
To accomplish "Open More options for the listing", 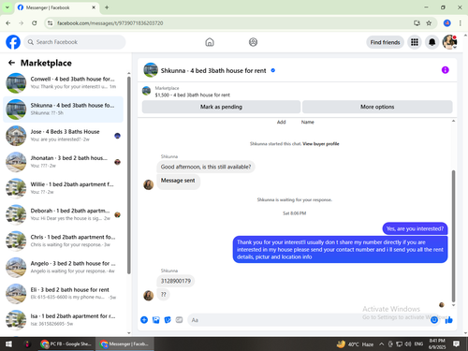I will tap(377, 107).
